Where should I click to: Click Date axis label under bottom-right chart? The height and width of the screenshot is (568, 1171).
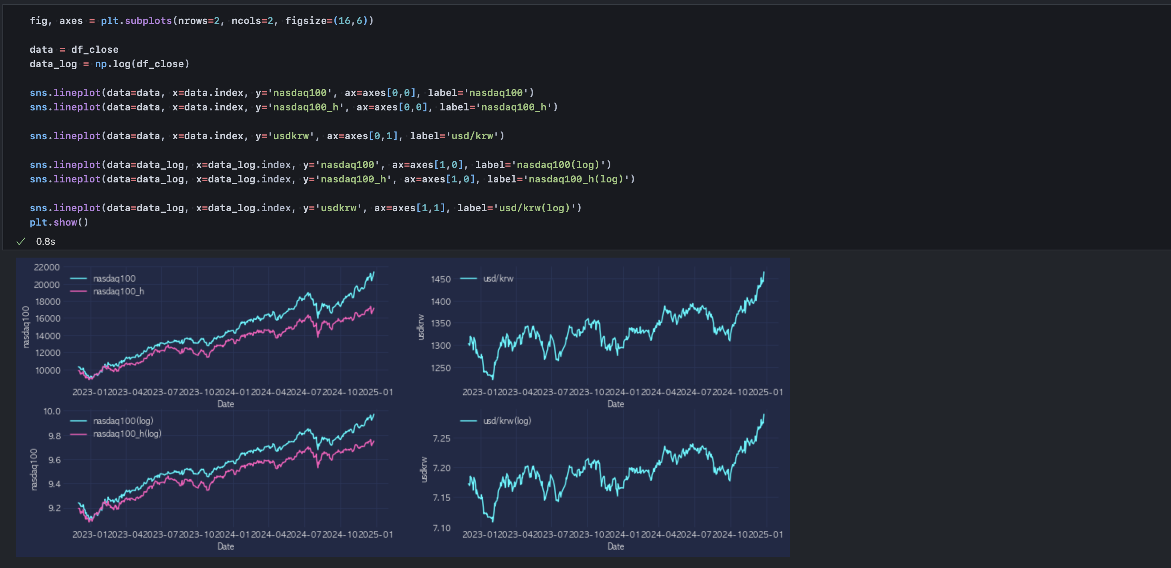point(616,546)
